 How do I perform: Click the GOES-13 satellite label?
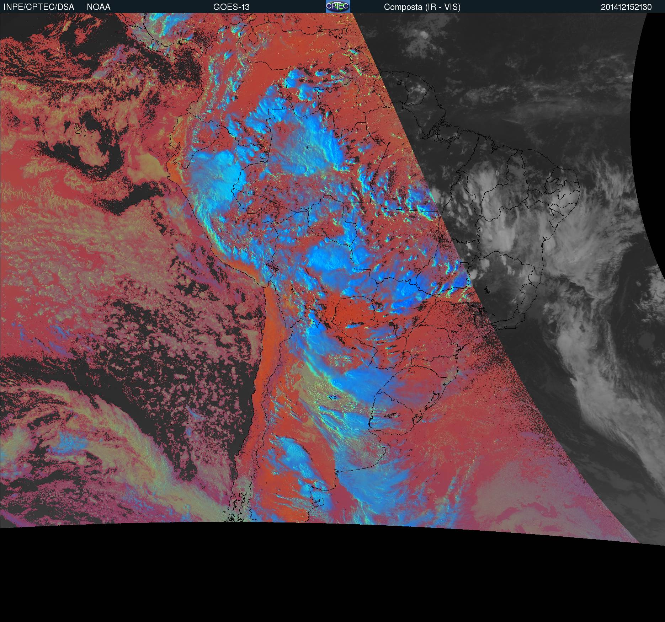[x=231, y=7]
